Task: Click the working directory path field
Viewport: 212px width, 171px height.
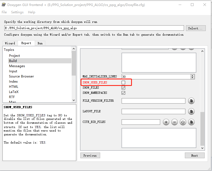Action: pyautogui.click(x=94, y=28)
